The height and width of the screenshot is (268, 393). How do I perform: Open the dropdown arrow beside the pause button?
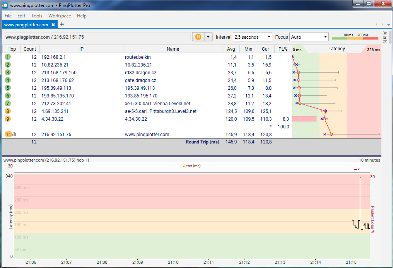pos(208,37)
